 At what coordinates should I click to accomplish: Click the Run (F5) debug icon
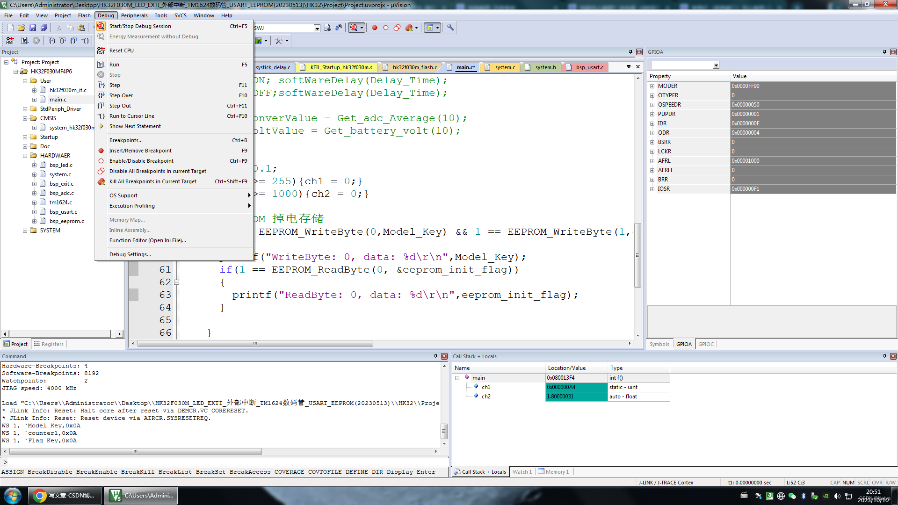[x=114, y=64]
